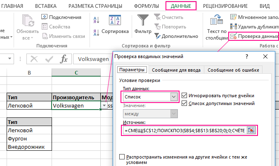Sort descending Я-А icon
The width and height of the screenshot is (279, 166).
point(96,33)
